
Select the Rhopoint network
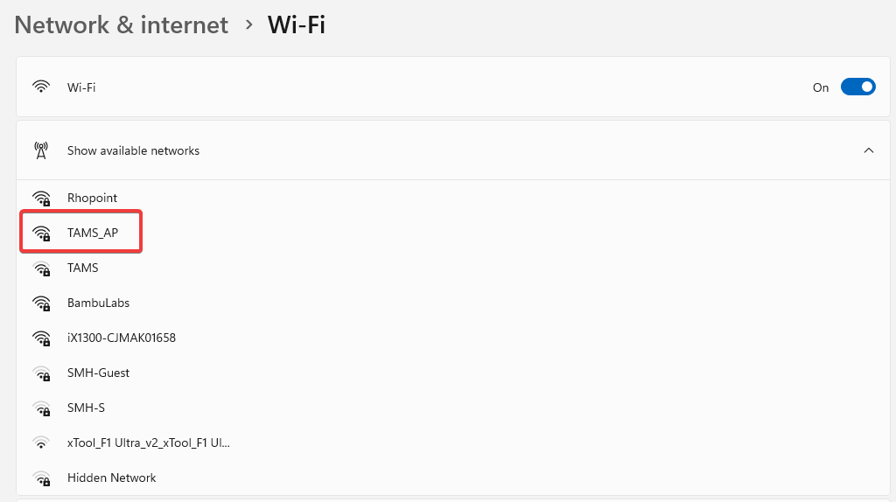(x=92, y=198)
